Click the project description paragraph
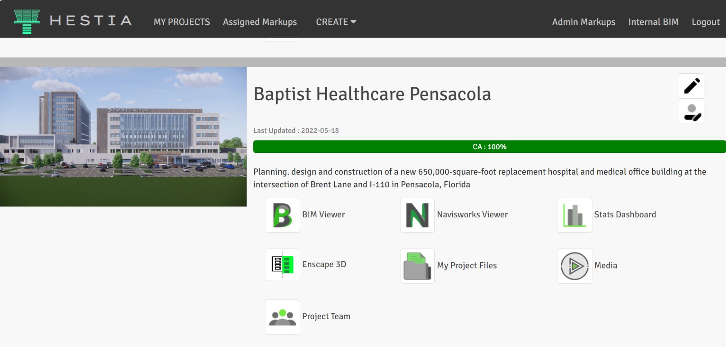The height and width of the screenshot is (347, 726). (480, 178)
